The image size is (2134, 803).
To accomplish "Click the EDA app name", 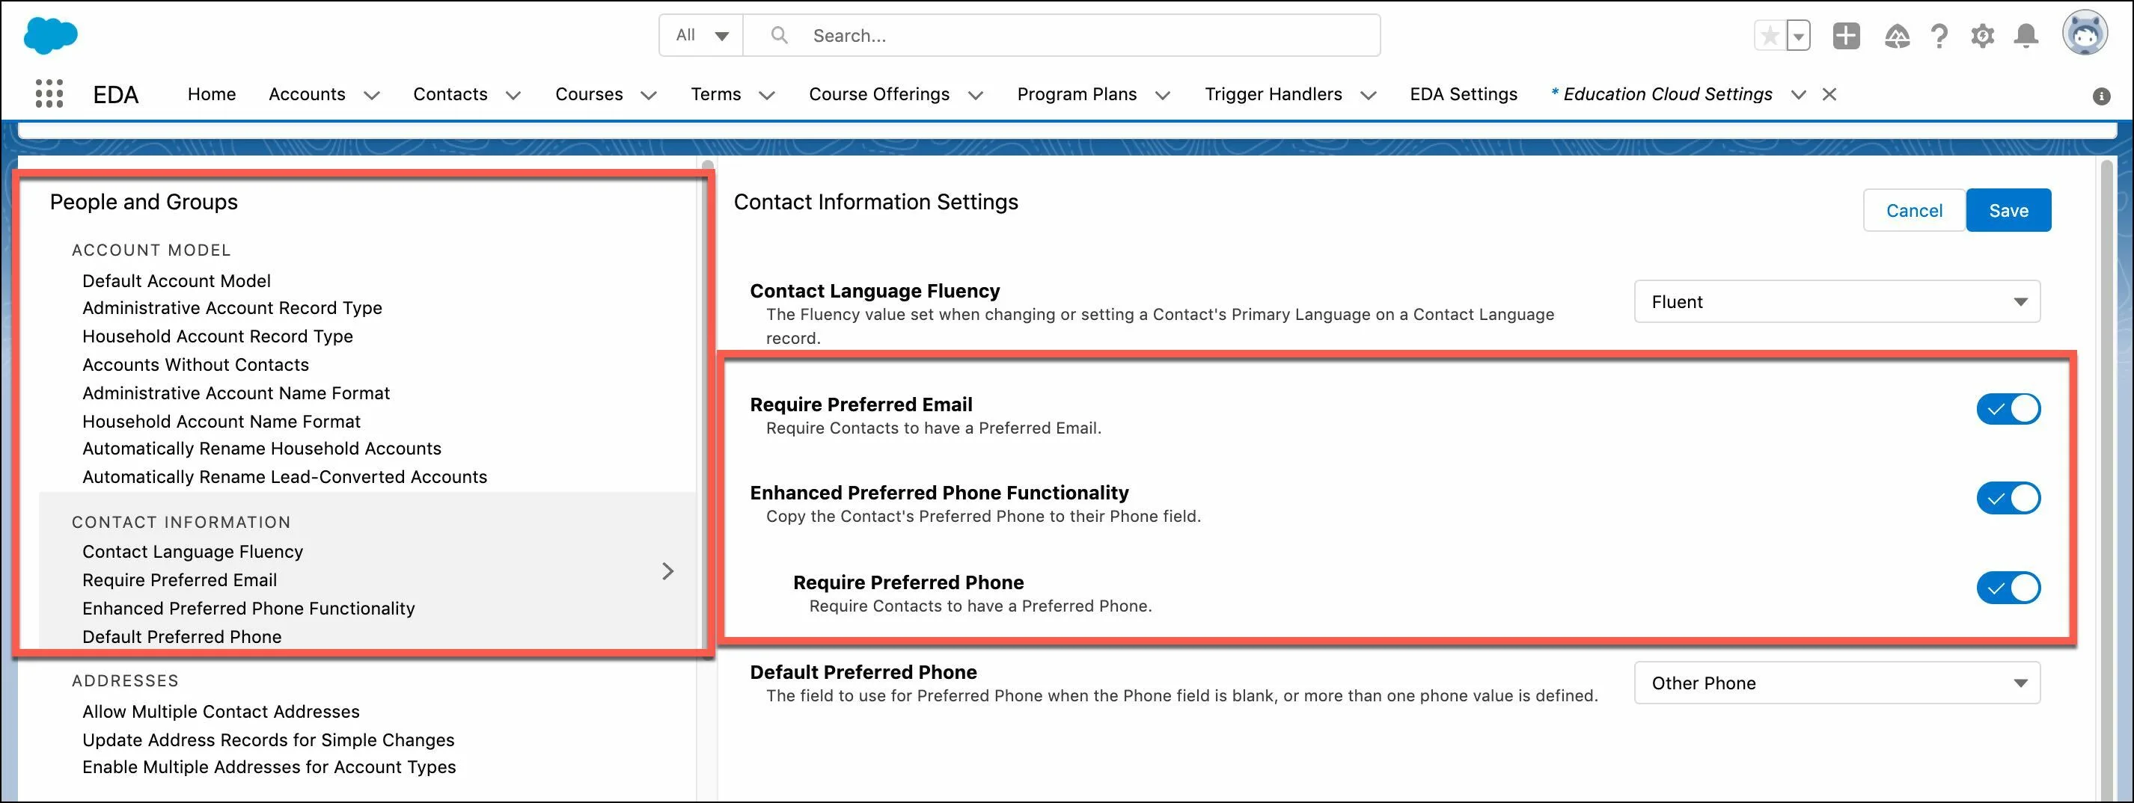I will tap(116, 94).
